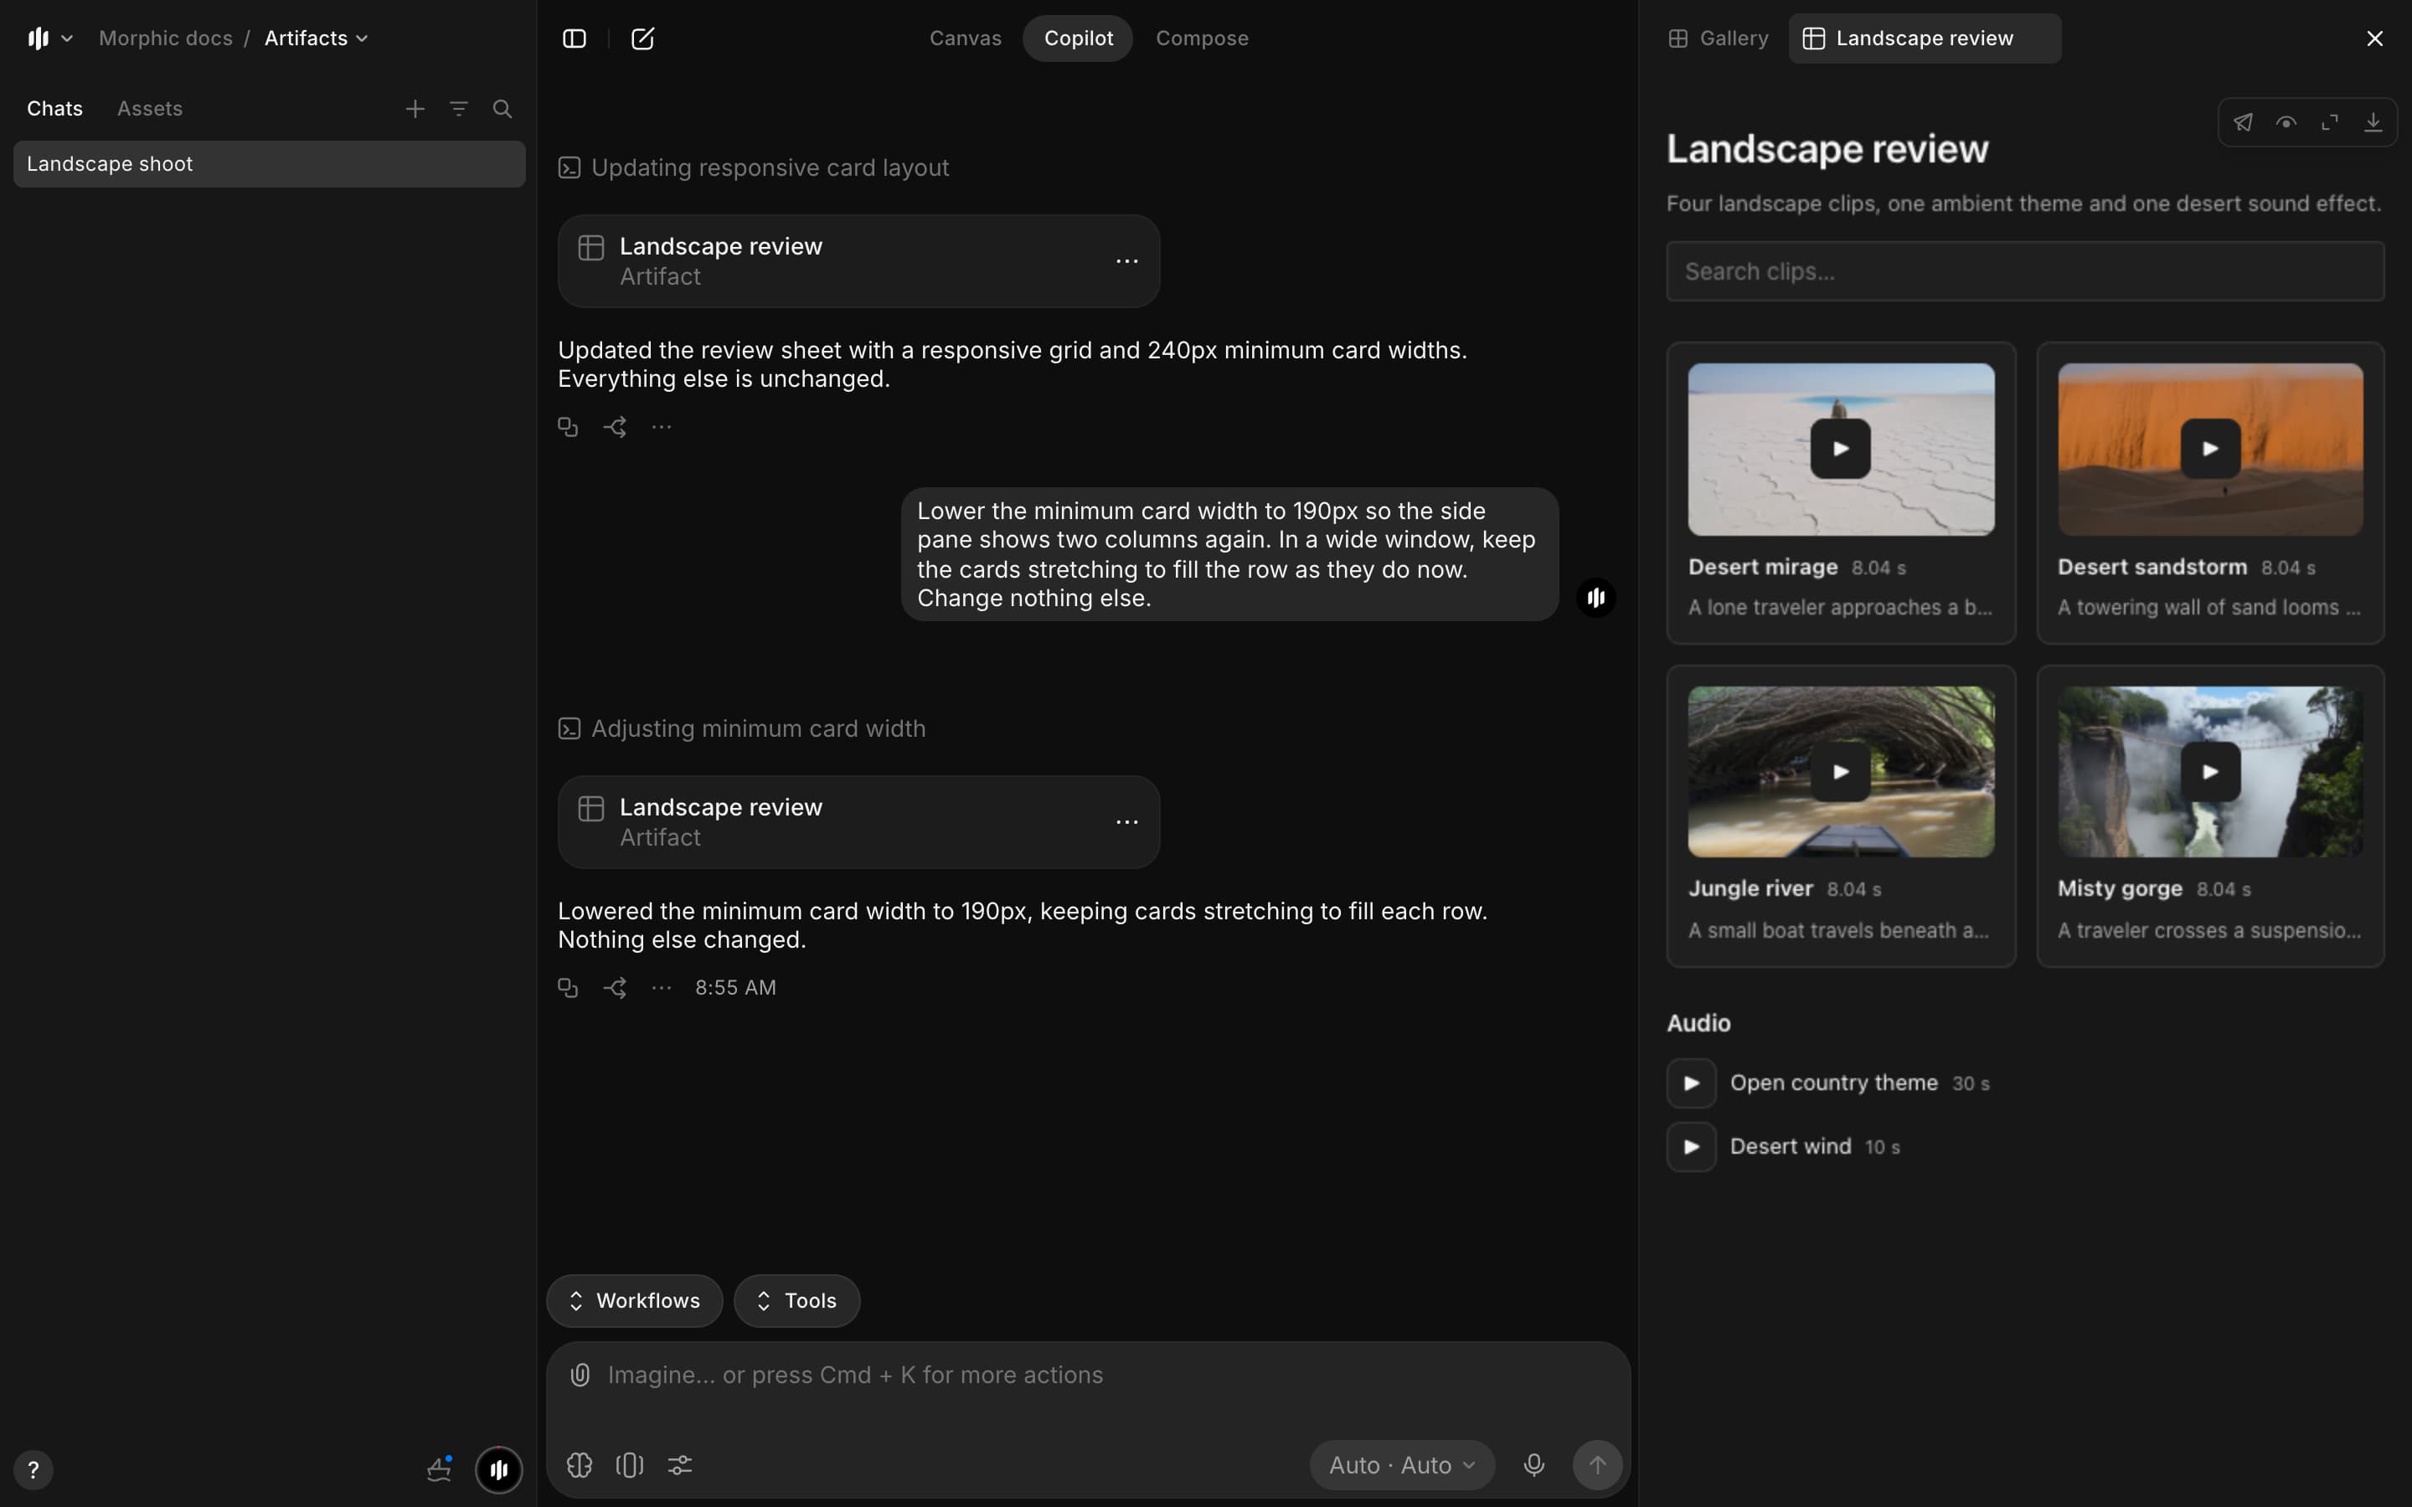Image resolution: width=2412 pixels, height=1507 pixels.
Task: Click the Desert mirage card title
Action: [1763, 567]
